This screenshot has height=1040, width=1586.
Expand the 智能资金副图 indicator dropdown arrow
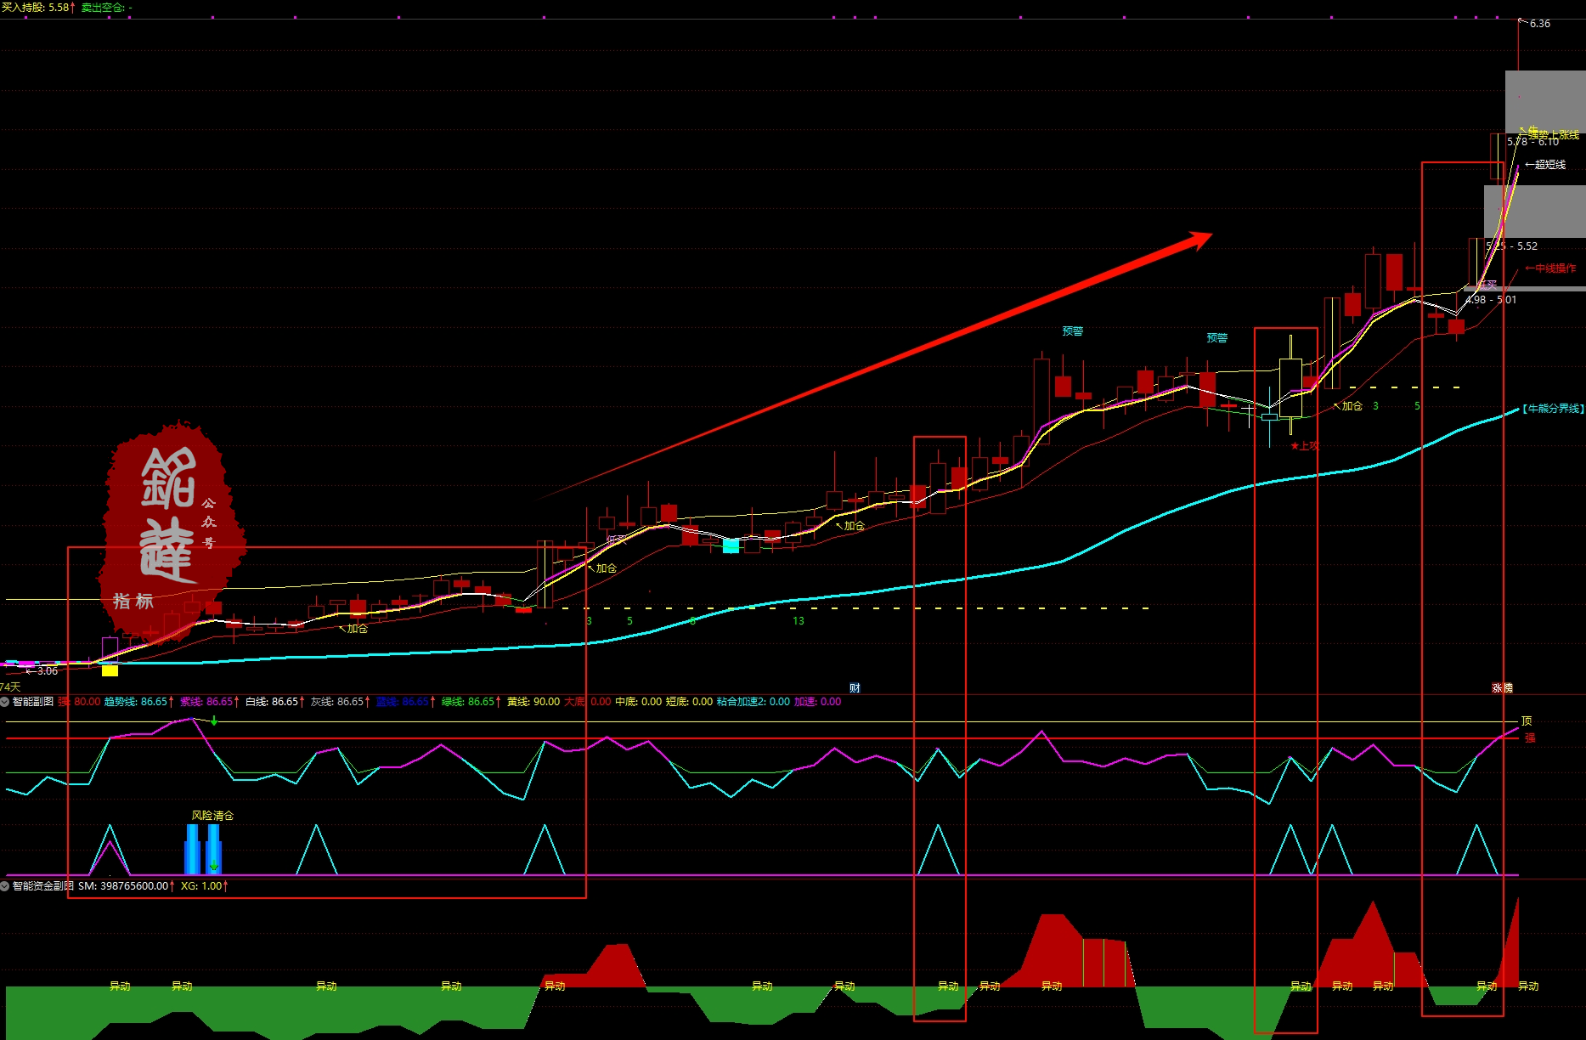tap(5, 886)
